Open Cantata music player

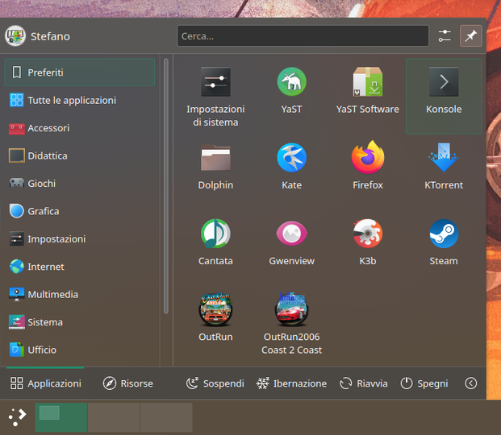[215, 242]
